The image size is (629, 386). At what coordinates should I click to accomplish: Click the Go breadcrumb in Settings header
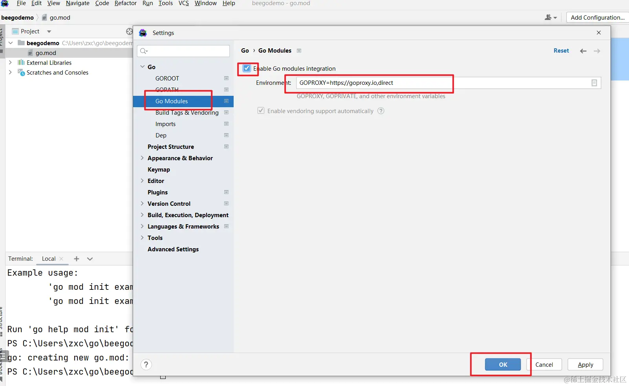(x=245, y=51)
